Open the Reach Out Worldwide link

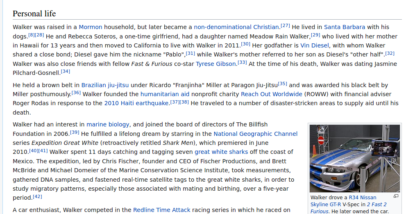(x=271, y=95)
